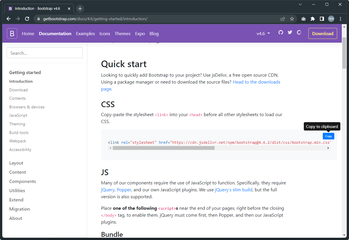349x240 pixels.
Task: Open Themes in navbar
Action: click(122, 33)
